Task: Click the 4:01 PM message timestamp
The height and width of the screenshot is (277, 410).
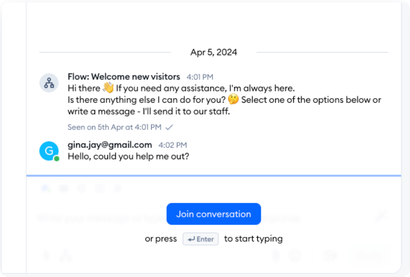Action: coord(200,77)
